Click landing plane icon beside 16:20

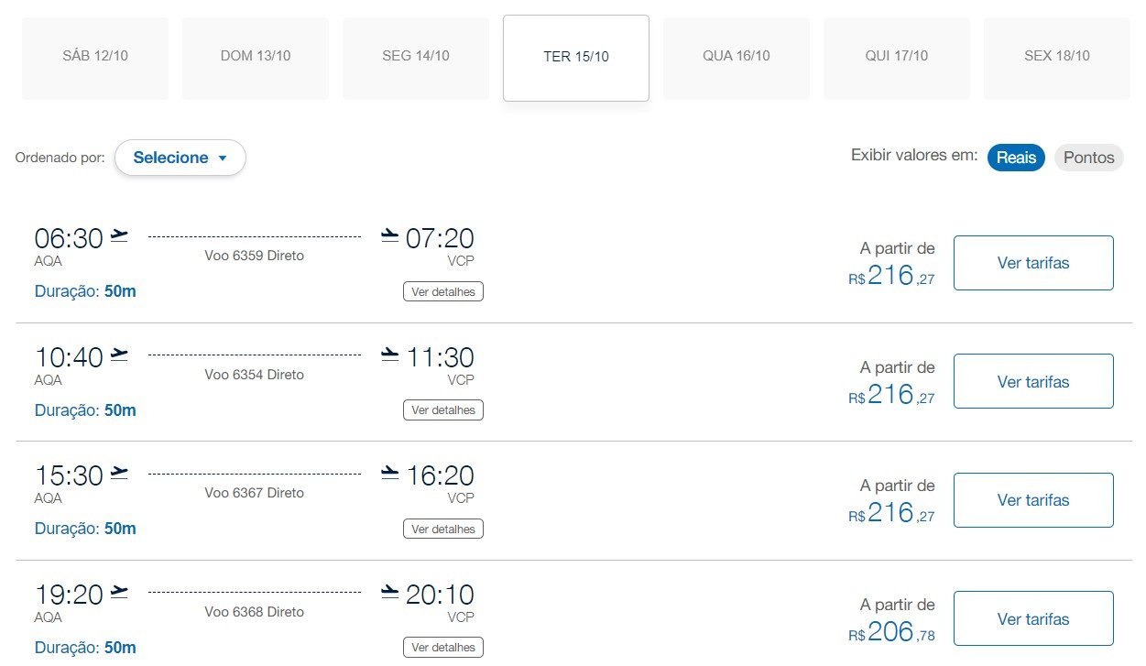(390, 474)
